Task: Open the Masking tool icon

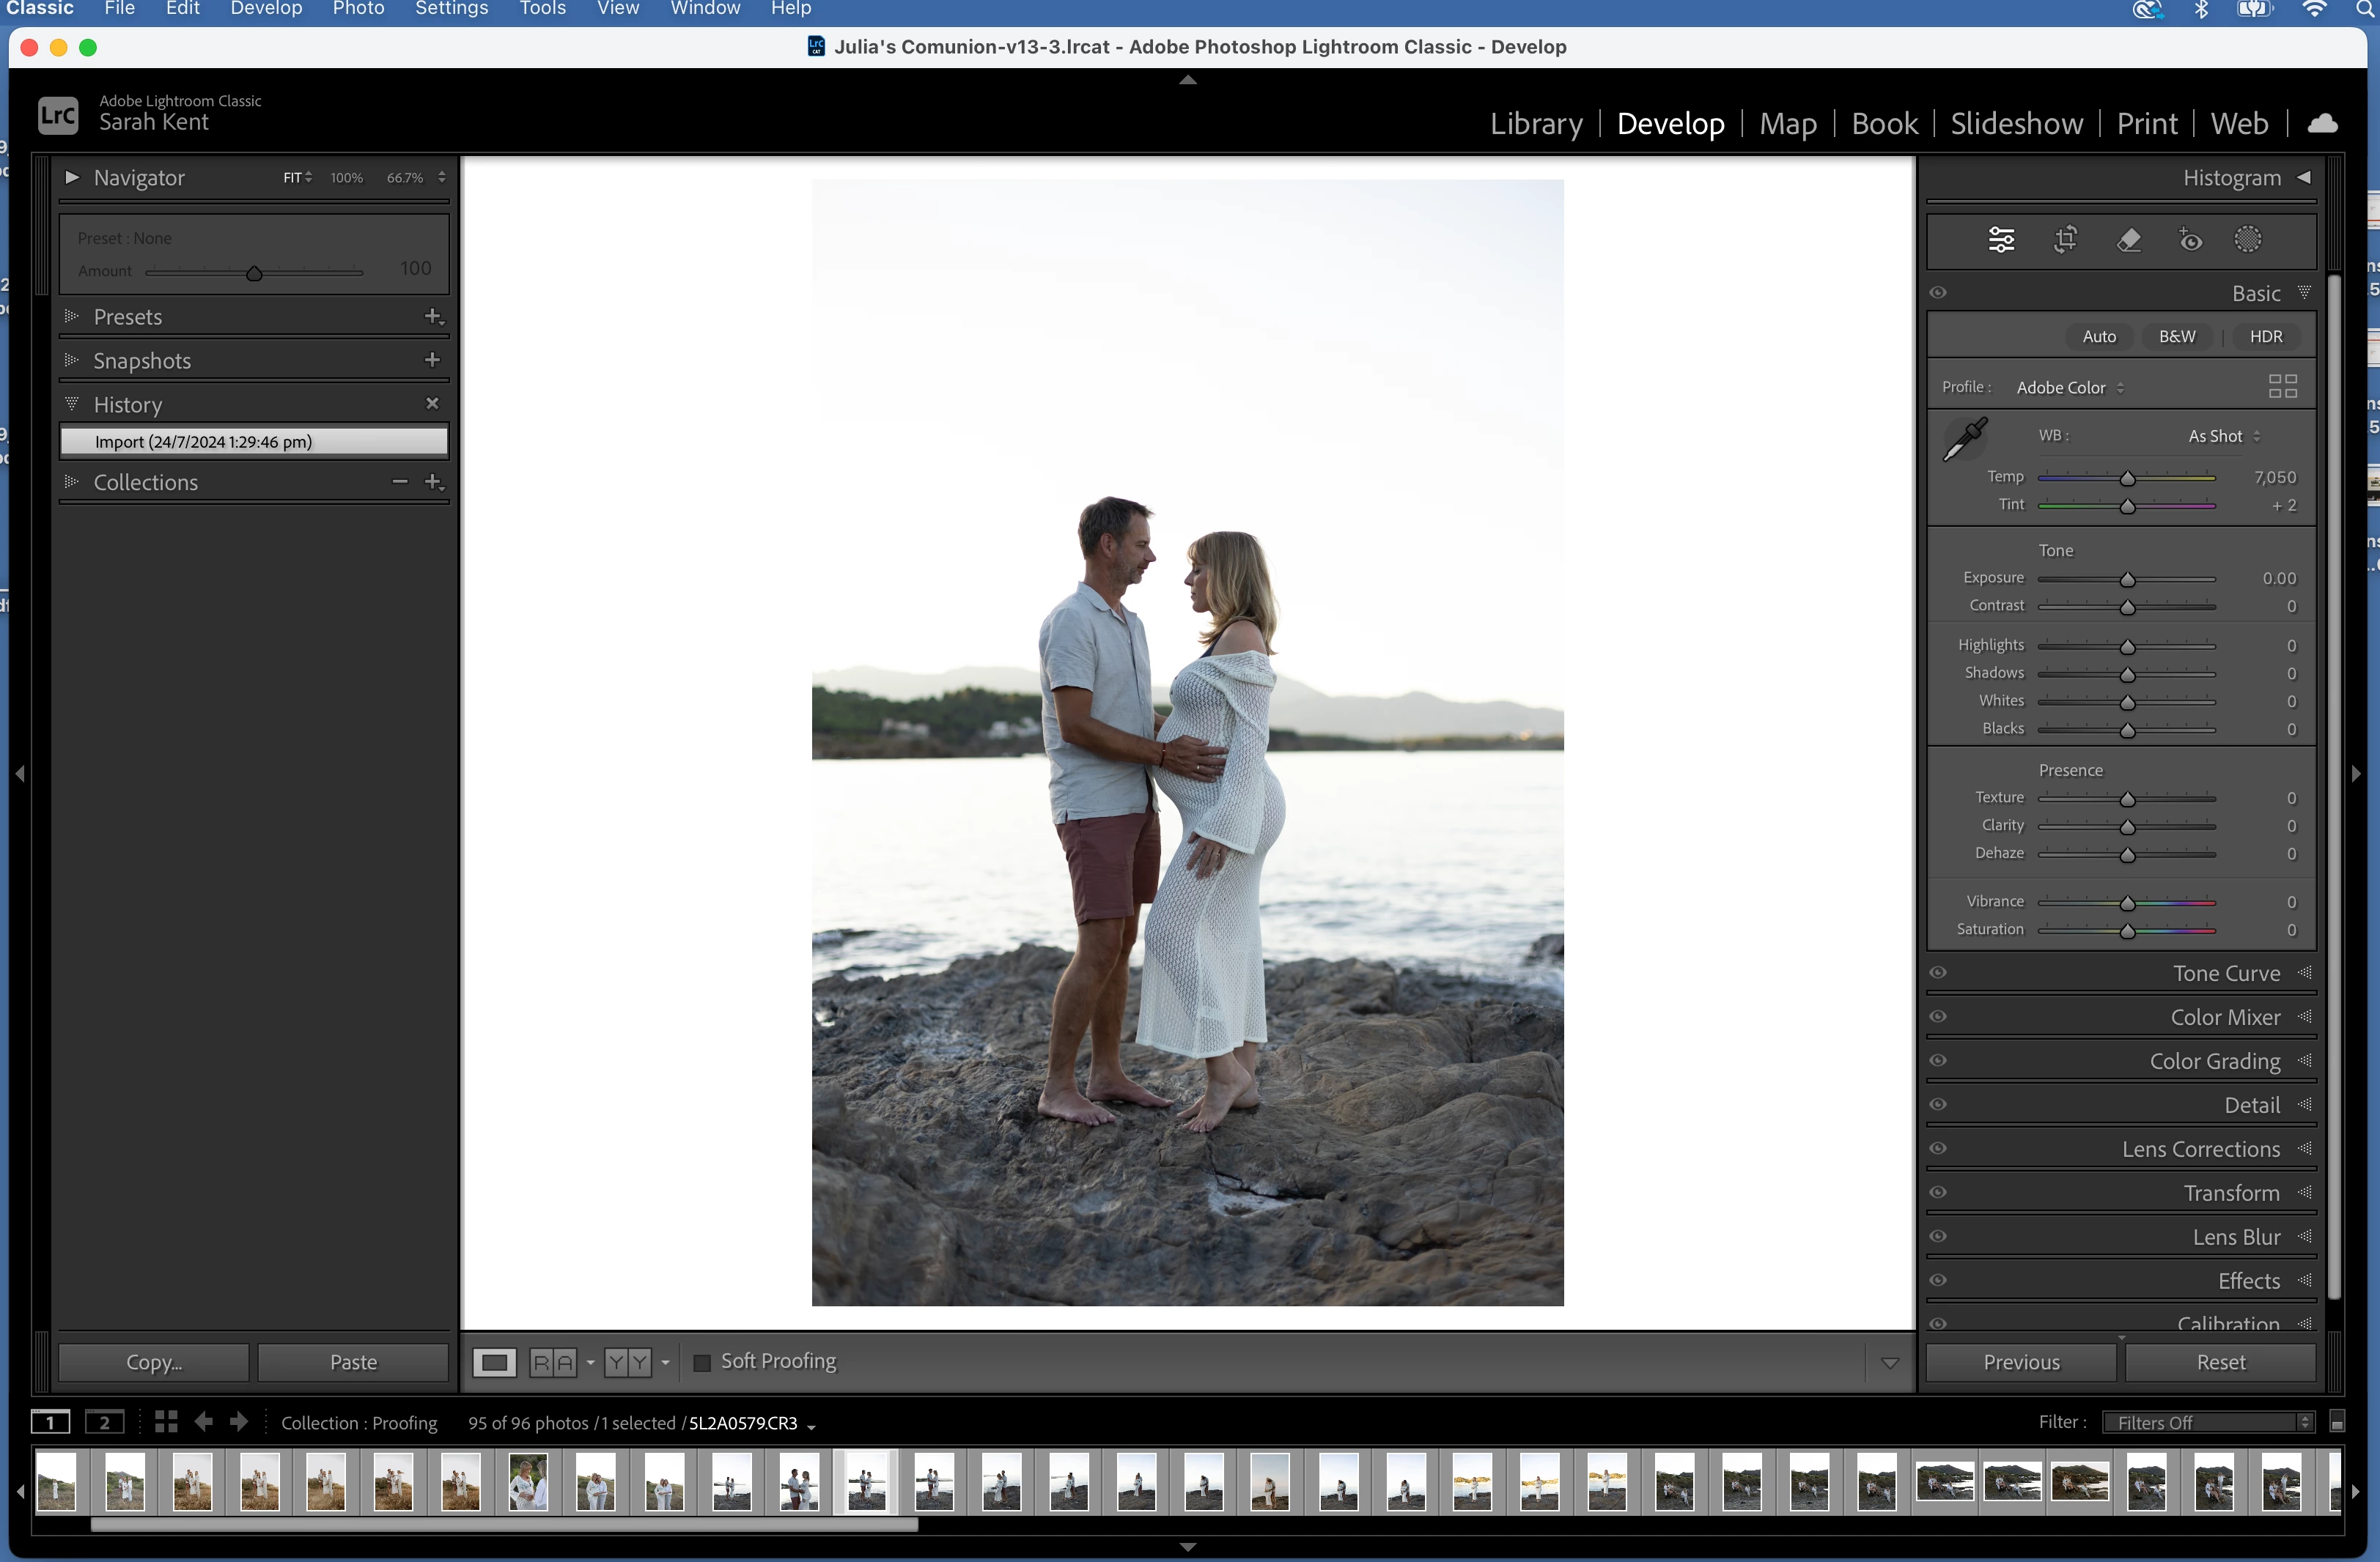Action: [x=2248, y=240]
